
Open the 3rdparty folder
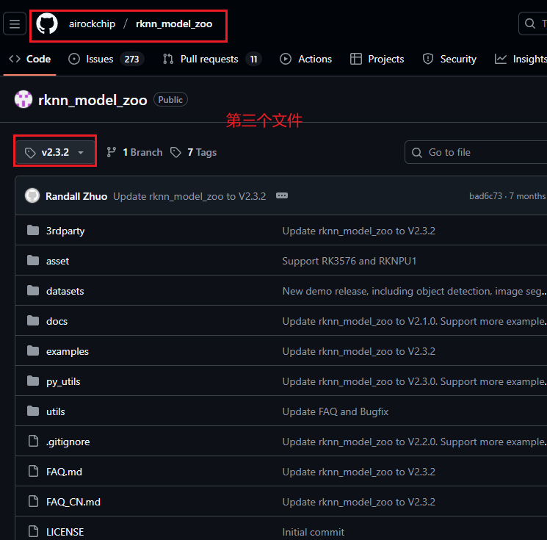[65, 231]
